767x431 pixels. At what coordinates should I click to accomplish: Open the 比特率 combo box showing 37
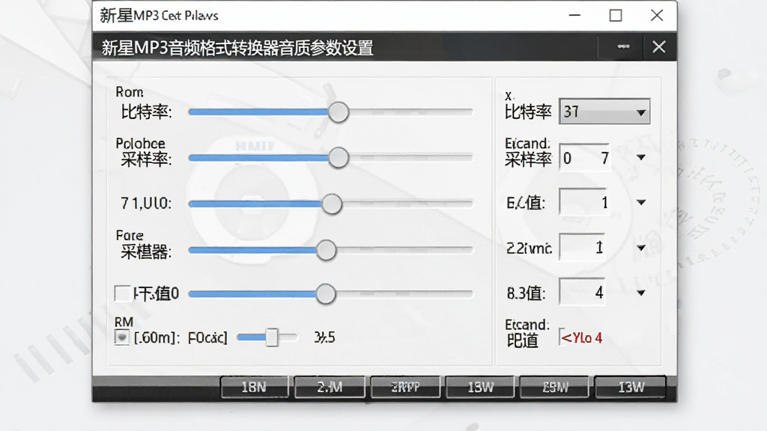(x=604, y=112)
